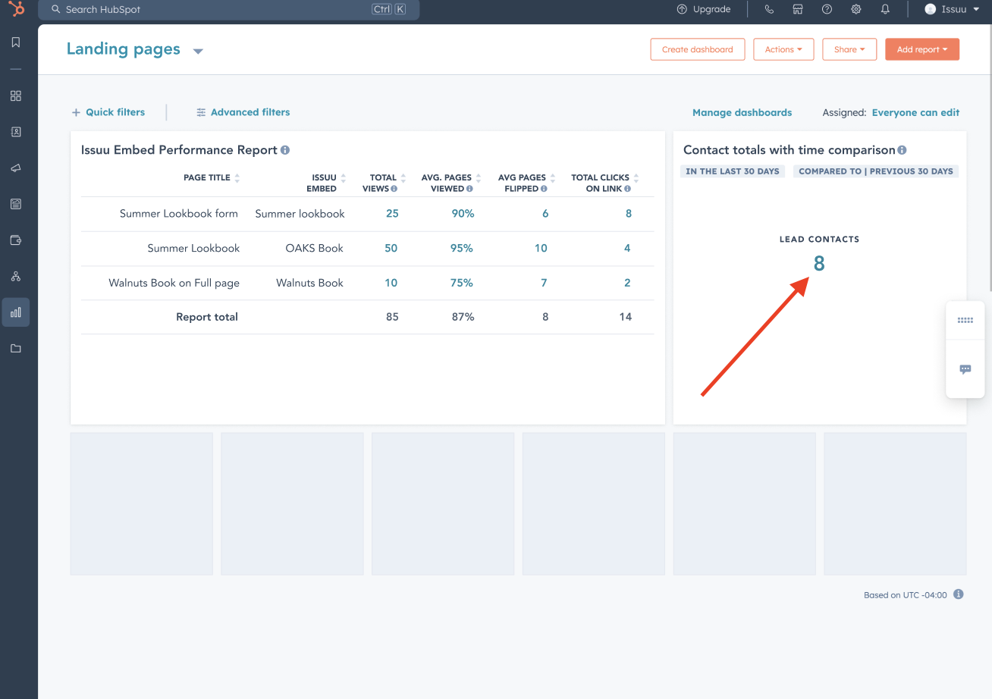Viewport: 992px width, 699px height.
Task: Focus the Search HubSpot field
Action: 229,10
